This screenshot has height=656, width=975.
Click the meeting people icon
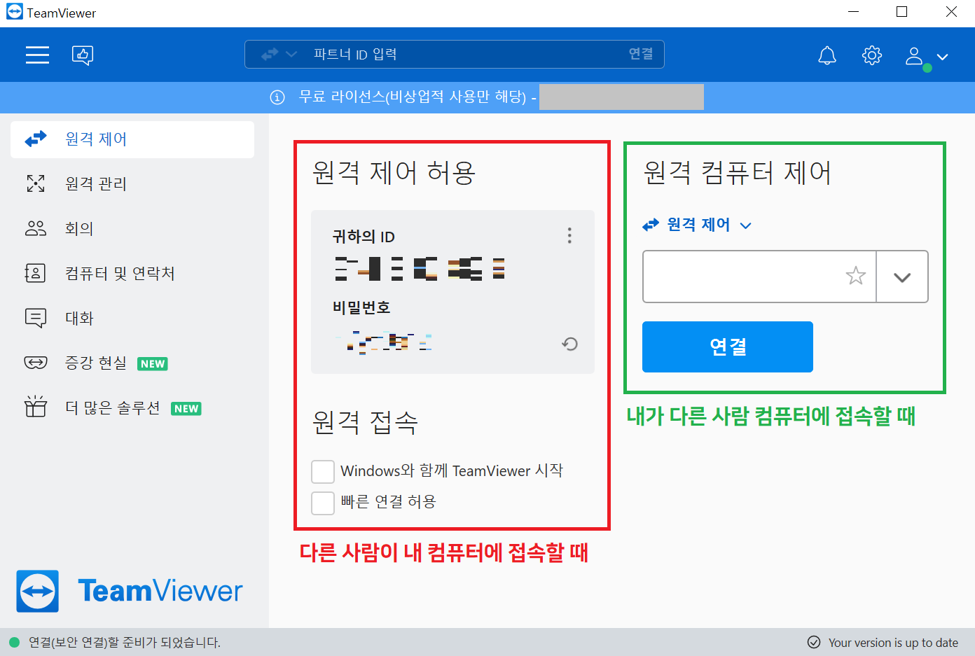(36, 228)
